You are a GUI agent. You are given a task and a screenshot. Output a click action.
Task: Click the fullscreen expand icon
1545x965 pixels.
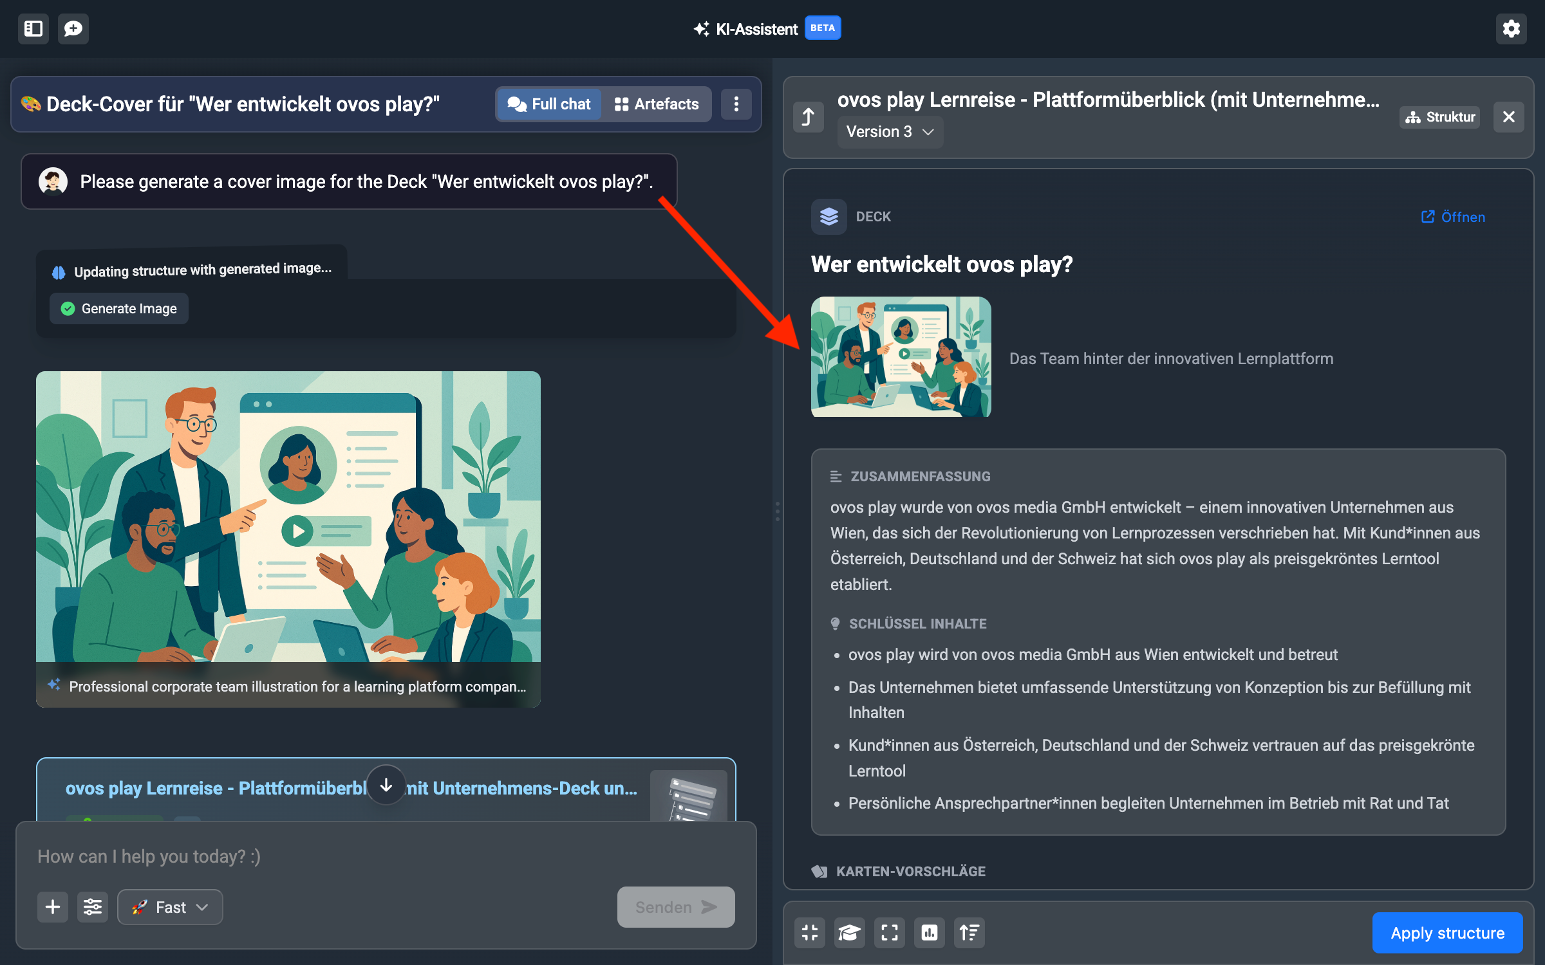pyautogui.click(x=890, y=932)
